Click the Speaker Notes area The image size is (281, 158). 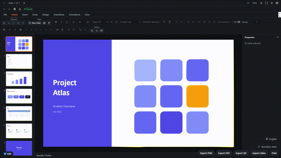44,155
